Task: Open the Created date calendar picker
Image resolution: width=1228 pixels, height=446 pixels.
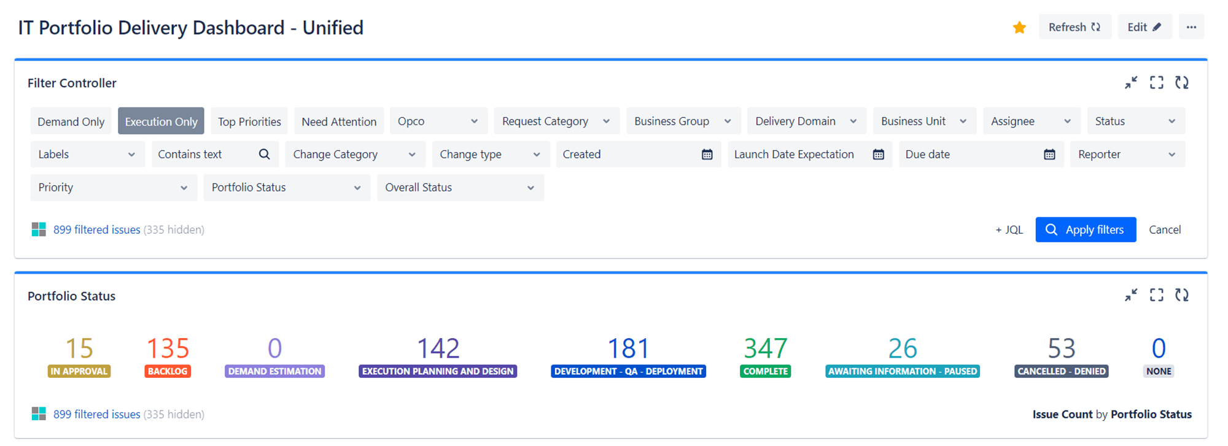Action: coord(707,155)
